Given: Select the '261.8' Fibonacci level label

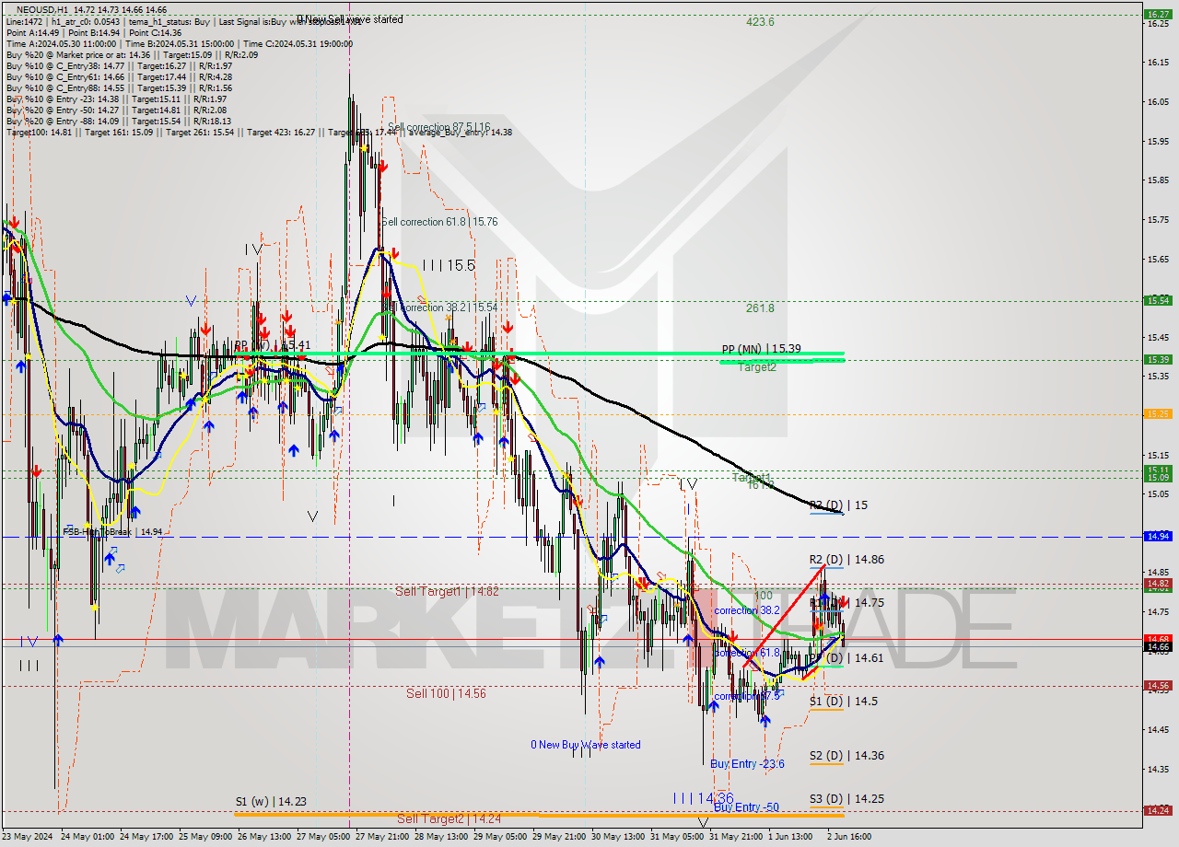Looking at the screenshot, I should [760, 308].
